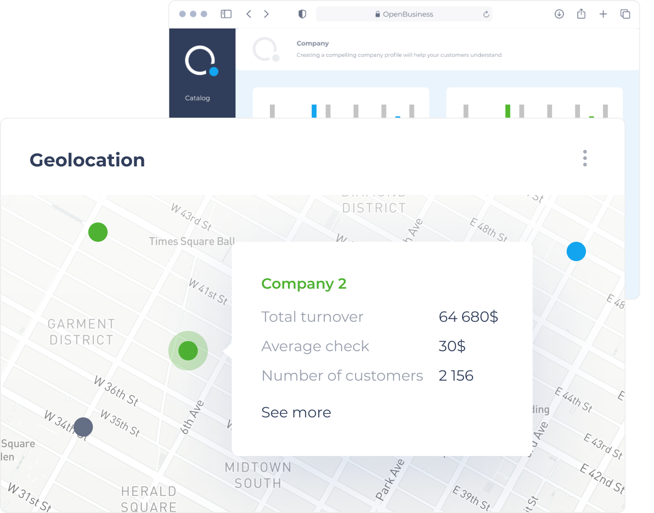Screen dimensions: 654x513
Task: Click the OpenBusiness logo in sidebar
Action: coord(201,61)
